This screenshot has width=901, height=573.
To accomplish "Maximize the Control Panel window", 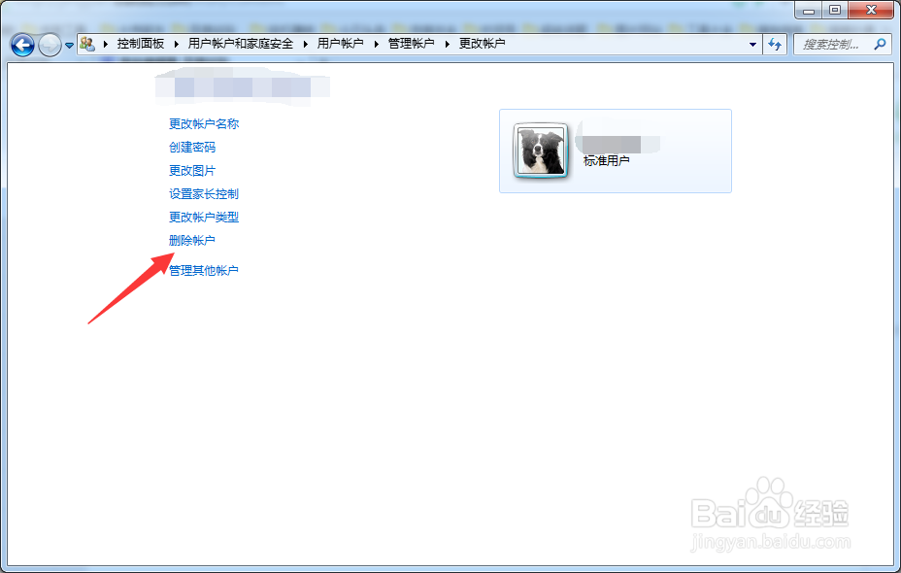I will tap(835, 10).
